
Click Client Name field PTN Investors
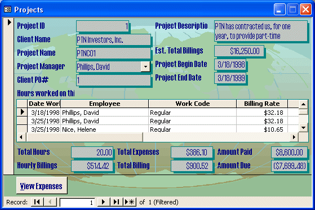coord(113,40)
